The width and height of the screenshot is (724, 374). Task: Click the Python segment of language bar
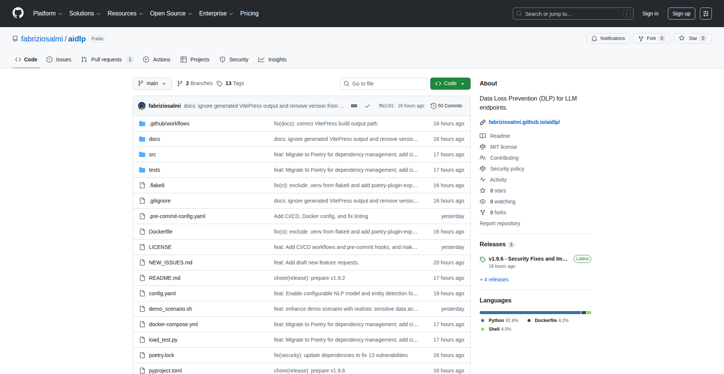tap(530, 313)
